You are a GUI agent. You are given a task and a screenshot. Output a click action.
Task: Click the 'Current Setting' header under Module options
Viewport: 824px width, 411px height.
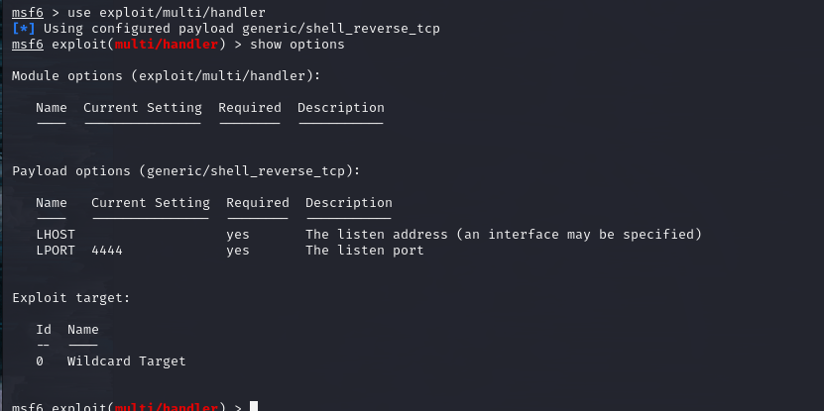coord(143,108)
